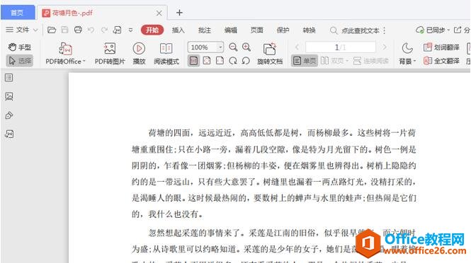This screenshot has height=263, width=471.
Task: Add a new tab with plus button
Action: [179, 13]
